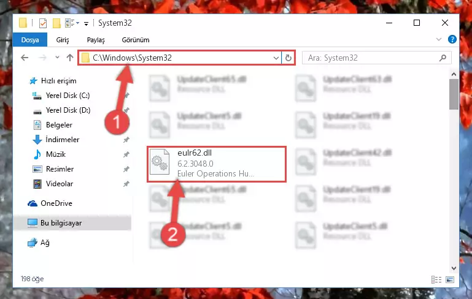Open the Dosya menu

[x=30, y=40]
